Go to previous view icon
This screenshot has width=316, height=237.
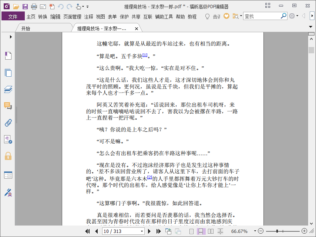tap(168, 231)
